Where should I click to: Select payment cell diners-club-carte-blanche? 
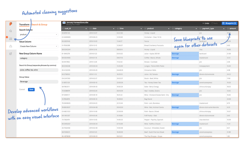(212, 107)
